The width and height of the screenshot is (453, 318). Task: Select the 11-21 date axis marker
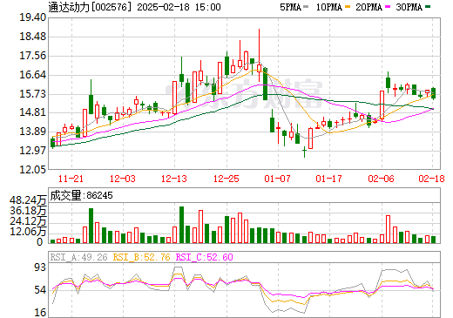tap(71, 179)
